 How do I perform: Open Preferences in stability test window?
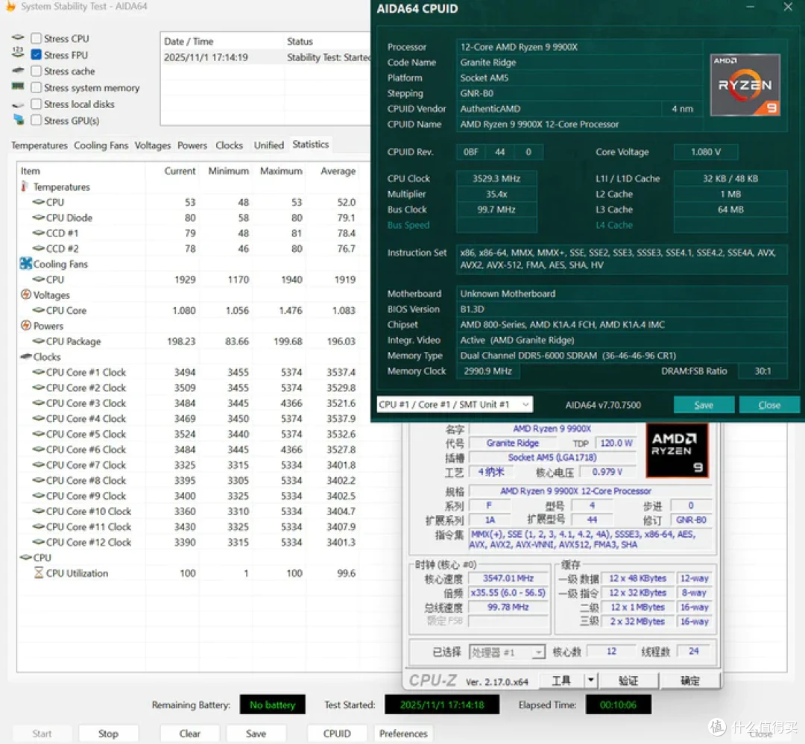pyautogui.click(x=403, y=734)
